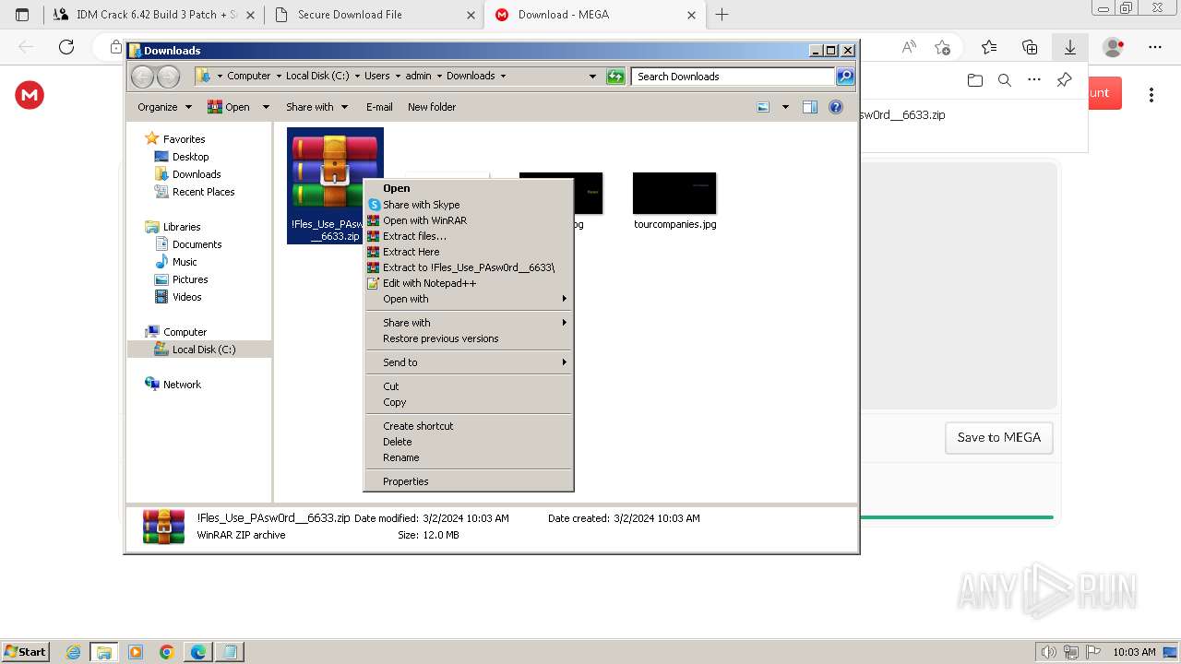Toggle the preview pane icon
Image resolution: width=1181 pixels, height=664 pixels.
810,107
